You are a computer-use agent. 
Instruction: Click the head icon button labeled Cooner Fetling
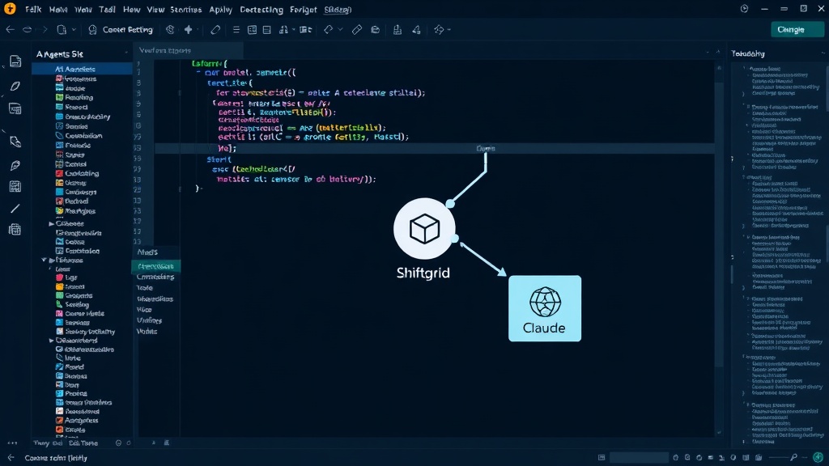[121, 30]
